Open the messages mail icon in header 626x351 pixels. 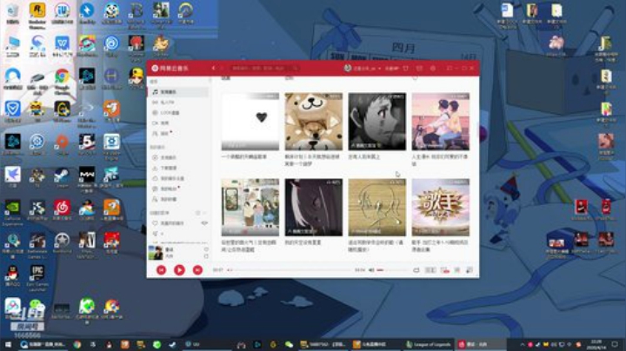[419, 69]
